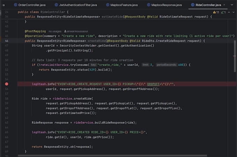Open the hidden tabs dropdown chevron
The height and width of the screenshot is (157, 237).
coord(232,5)
